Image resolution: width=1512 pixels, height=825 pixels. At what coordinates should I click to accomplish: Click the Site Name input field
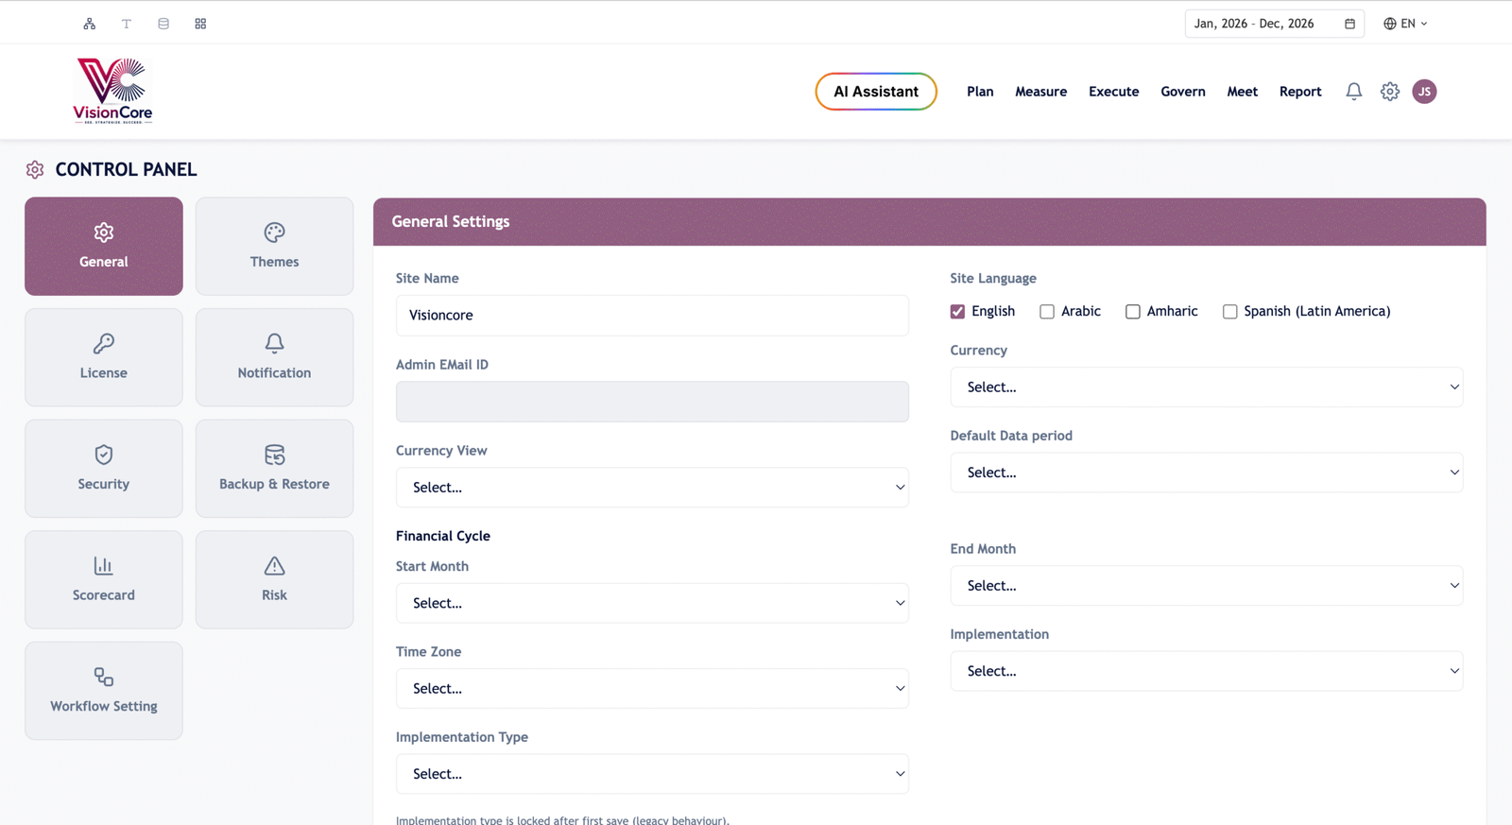[x=652, y=316]
